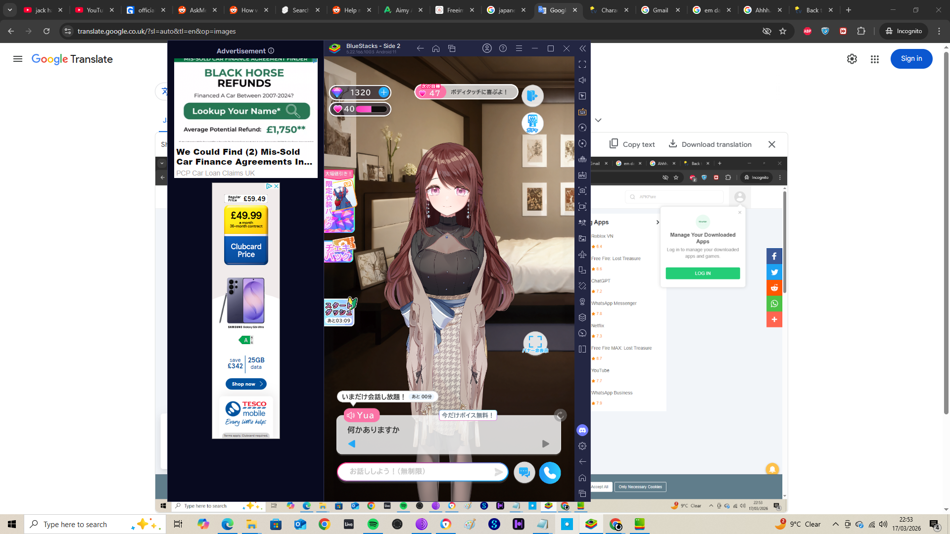Switch to the Gmail browser tab
The height and width of the screenshot is (534, 950).
661,10
